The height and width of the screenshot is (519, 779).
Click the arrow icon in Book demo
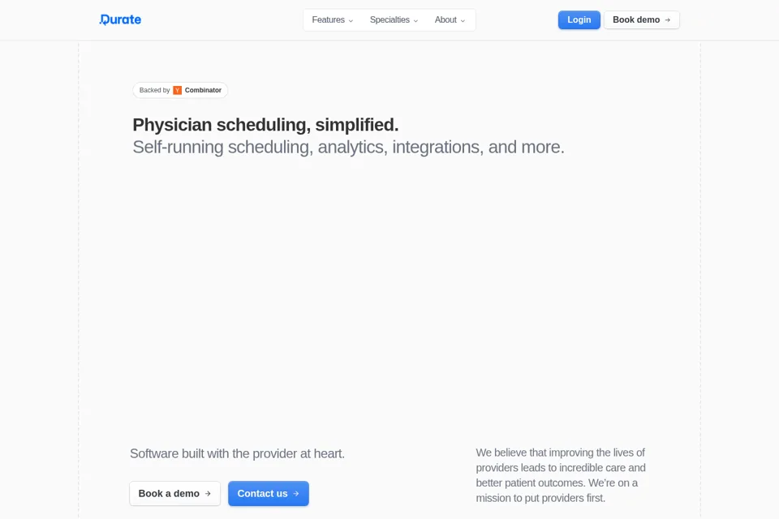click(668, 19)
